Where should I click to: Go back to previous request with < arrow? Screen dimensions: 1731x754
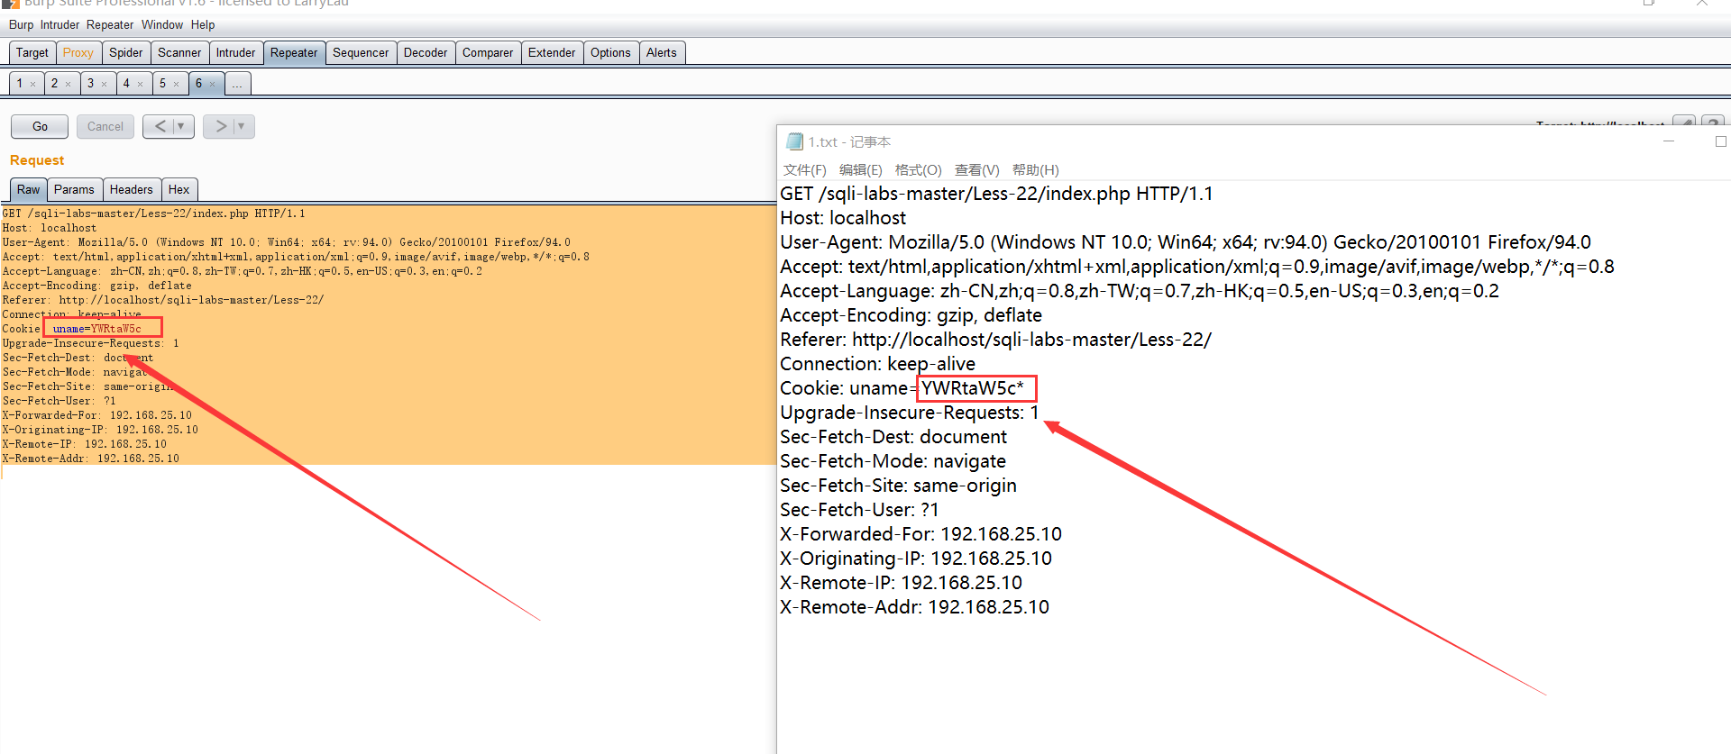160,126
